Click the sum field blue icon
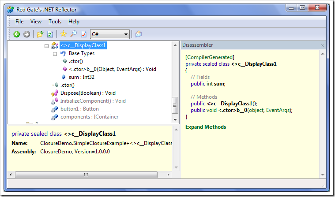The image size is (335, 197). (x=64, y=77)
